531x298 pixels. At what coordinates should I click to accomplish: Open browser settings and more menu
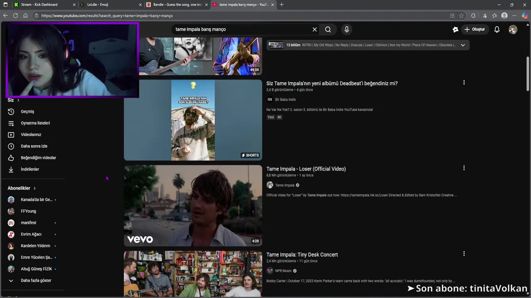pyautogui.click(x=514, y=16)
